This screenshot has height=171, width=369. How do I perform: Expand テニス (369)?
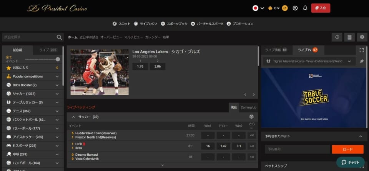click(32, 111)
